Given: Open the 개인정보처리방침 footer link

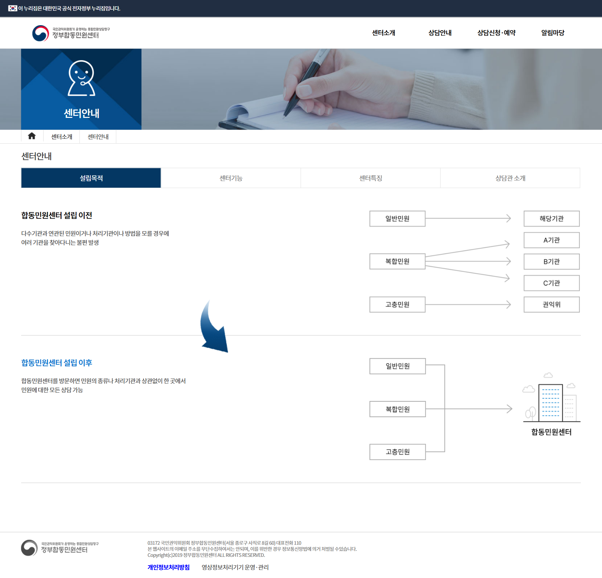Looking at the screenshot, I should (168, 567).
